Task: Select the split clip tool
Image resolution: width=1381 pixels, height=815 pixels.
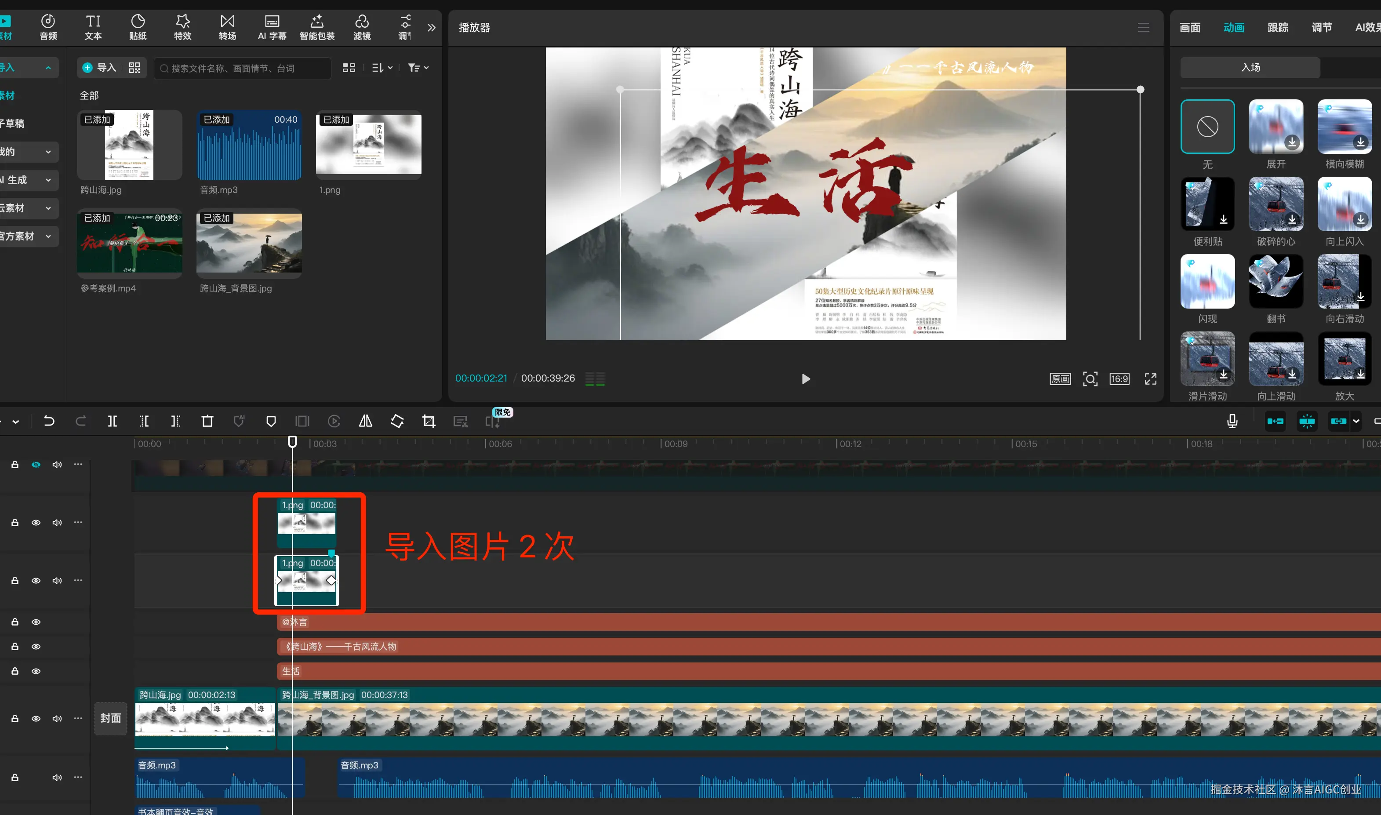Action: coord(112,421)
